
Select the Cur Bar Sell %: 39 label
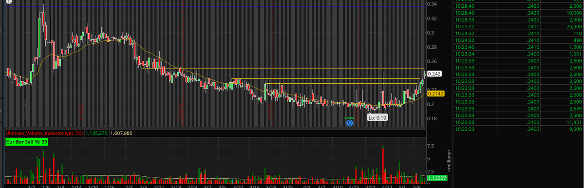coord(26,142)
